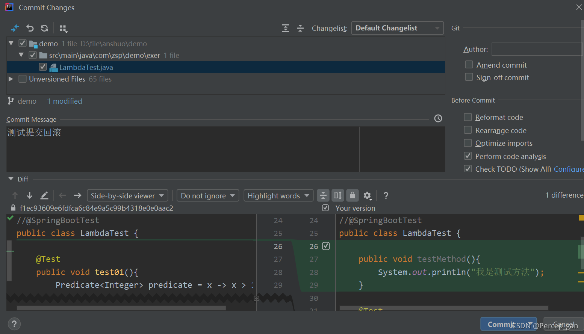Toggle the read-only lock icon in diff toolbar
This screenshot has height=334, width=584.
click(x=353, y=195)
